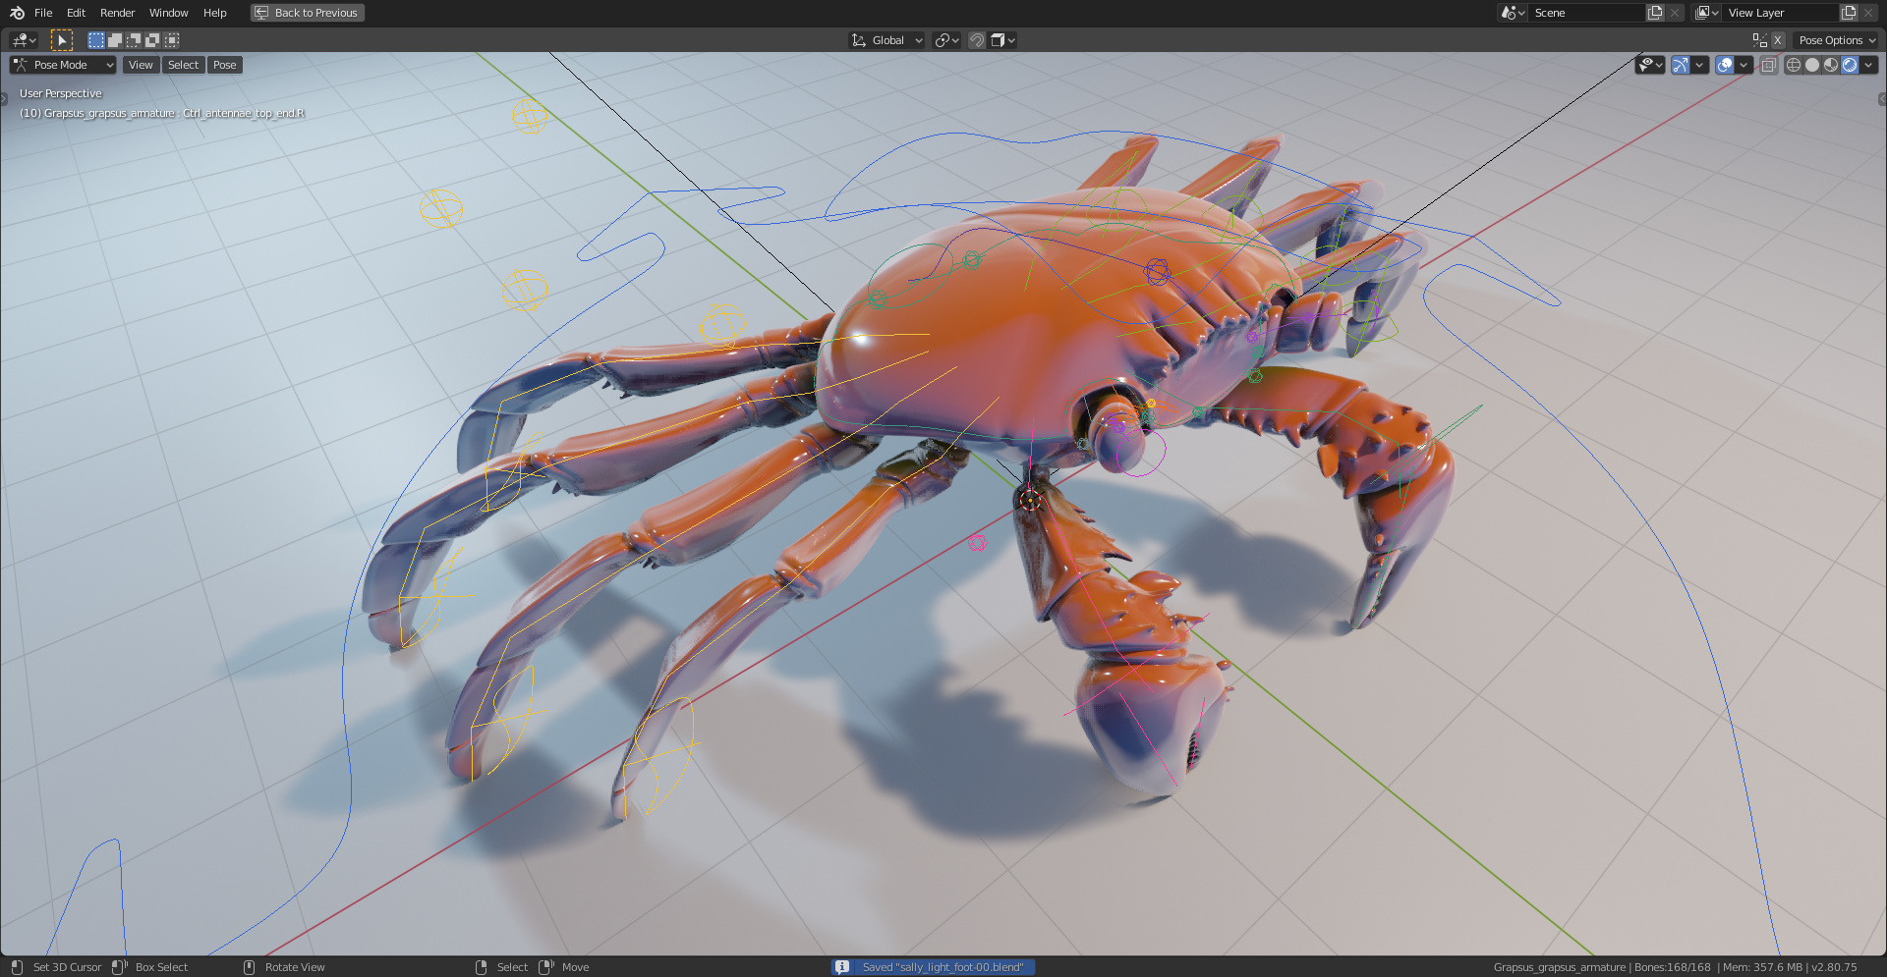Click the armature bone name overlay text
Image resolution: width=1887 pixels, height=977 pixels.
coord(162,113)
